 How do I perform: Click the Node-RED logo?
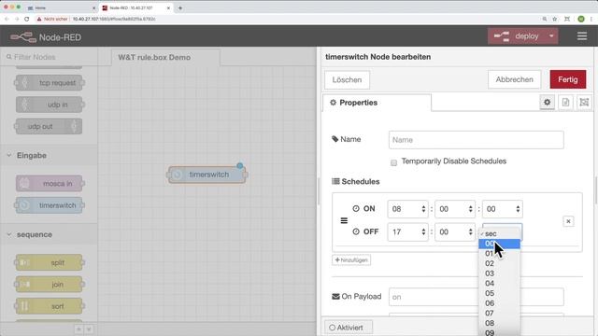click(46, 37)
